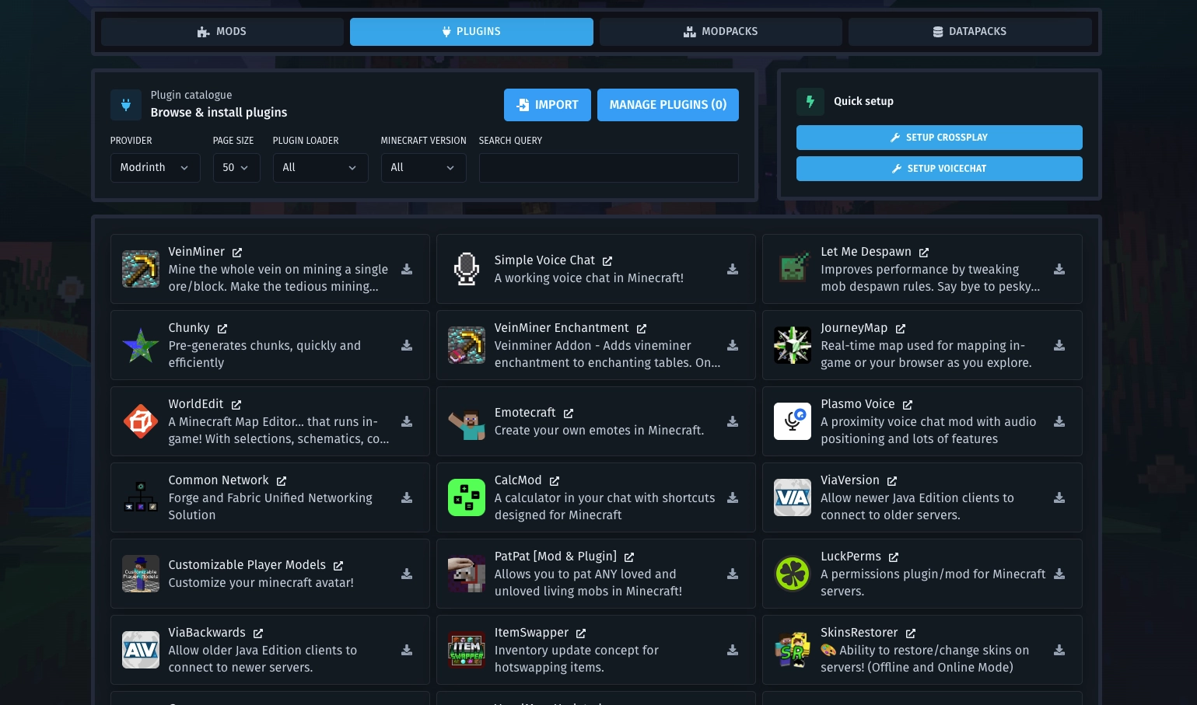Image resolution: width=1197 pixels, height=705 pixels.
Task: Open WorldEdit external link icon
Action: coord(236,405)
